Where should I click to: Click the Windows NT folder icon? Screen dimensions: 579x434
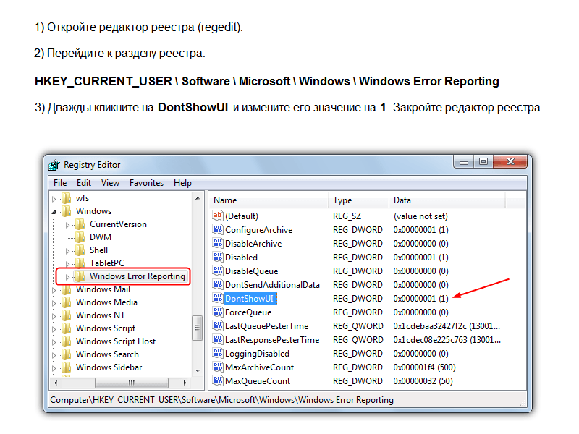(67, 315)
